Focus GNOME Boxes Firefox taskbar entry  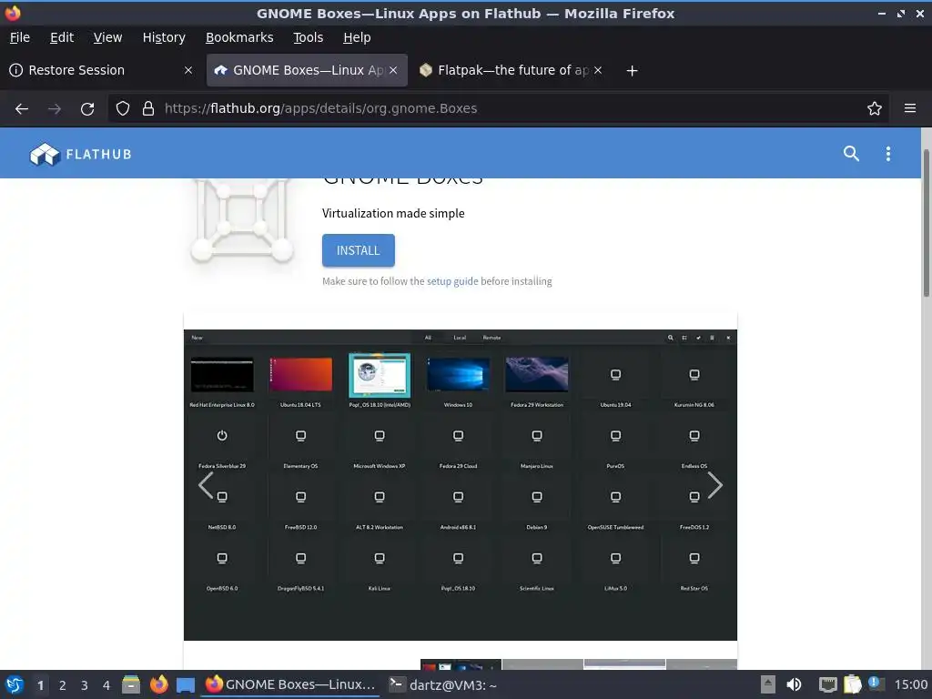point(290,684)
